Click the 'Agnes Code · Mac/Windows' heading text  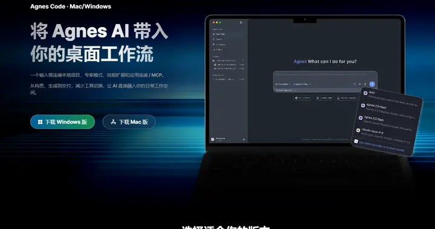click(x=71, y=7)
